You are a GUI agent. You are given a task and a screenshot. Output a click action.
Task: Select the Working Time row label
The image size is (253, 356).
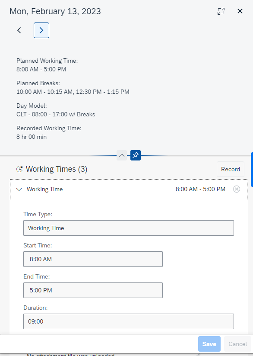click(44, 189)
